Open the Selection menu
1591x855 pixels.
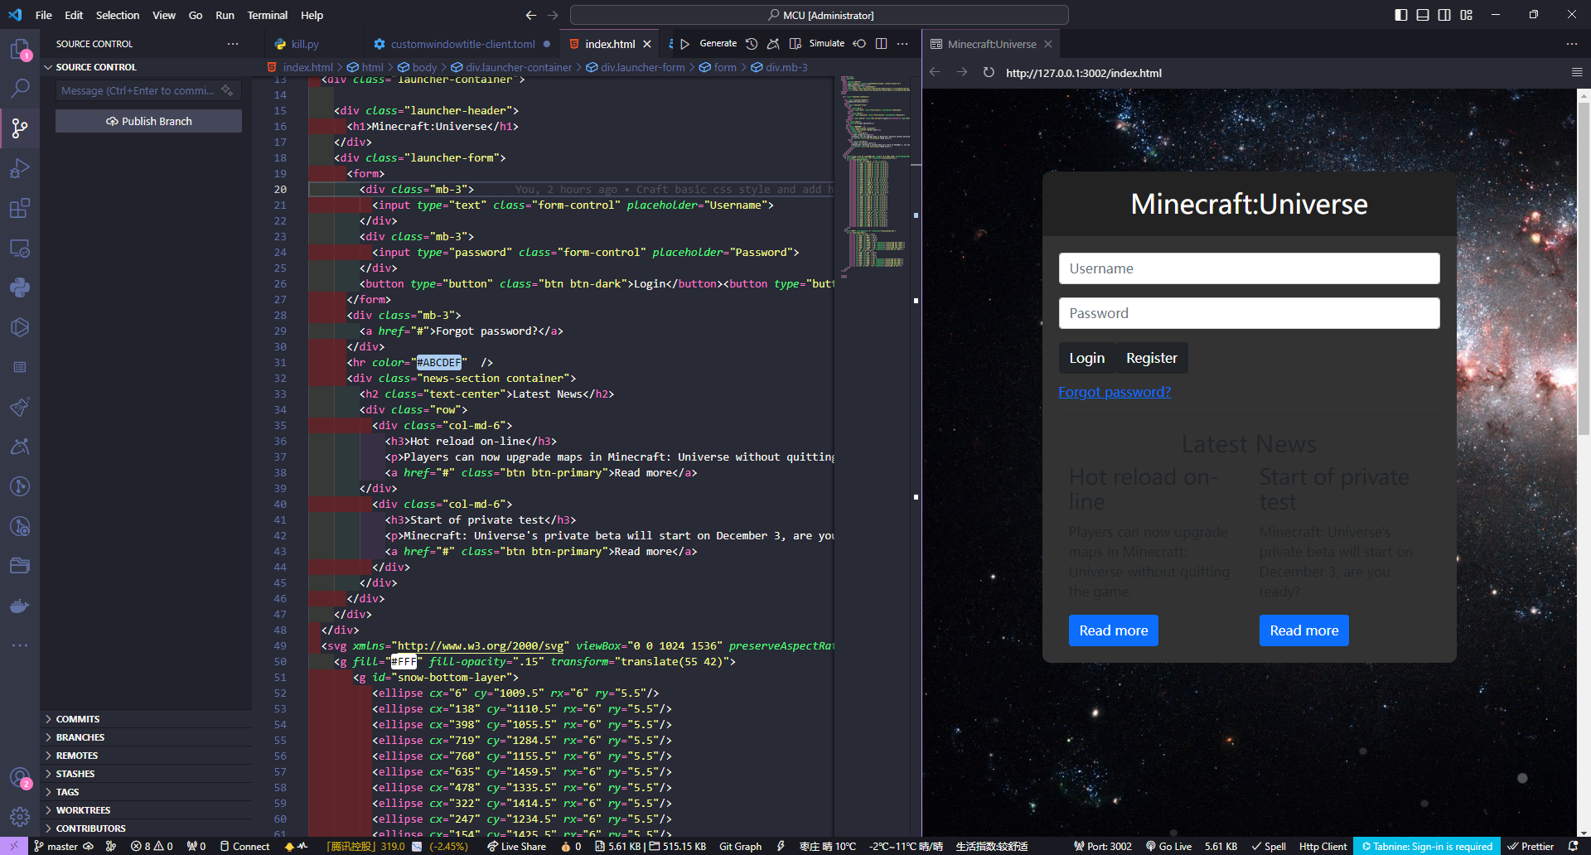point(118,15)
